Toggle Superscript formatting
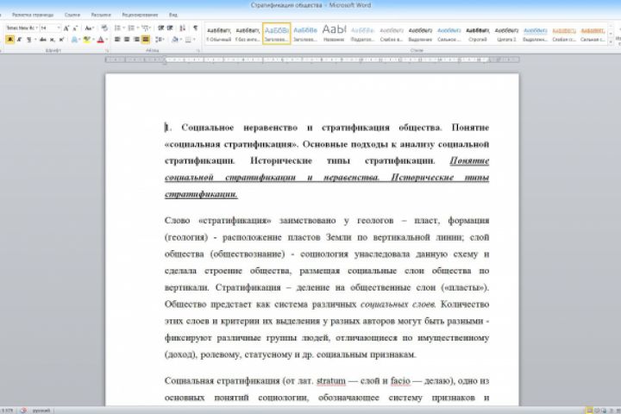The image size is (621, 414). tap(61, 40)
